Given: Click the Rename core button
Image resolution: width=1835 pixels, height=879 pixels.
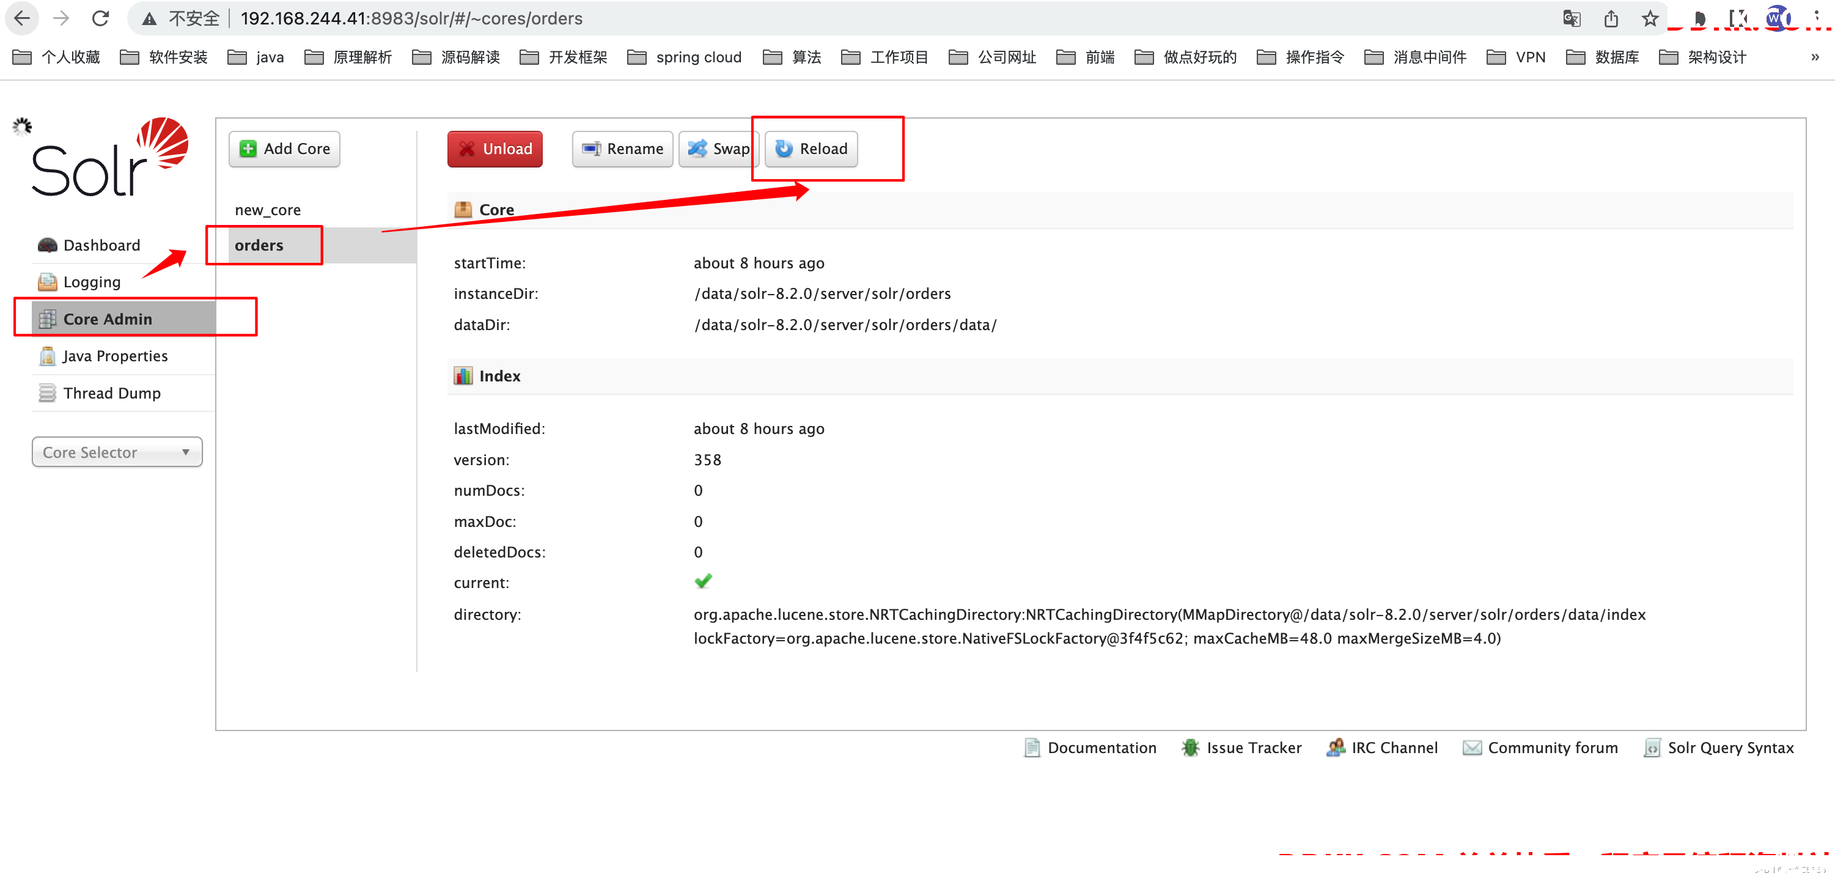Looking at the screenshot, I should [623, 149].
